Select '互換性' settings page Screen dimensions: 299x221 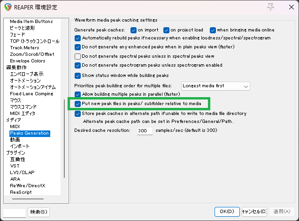(17, 160)
